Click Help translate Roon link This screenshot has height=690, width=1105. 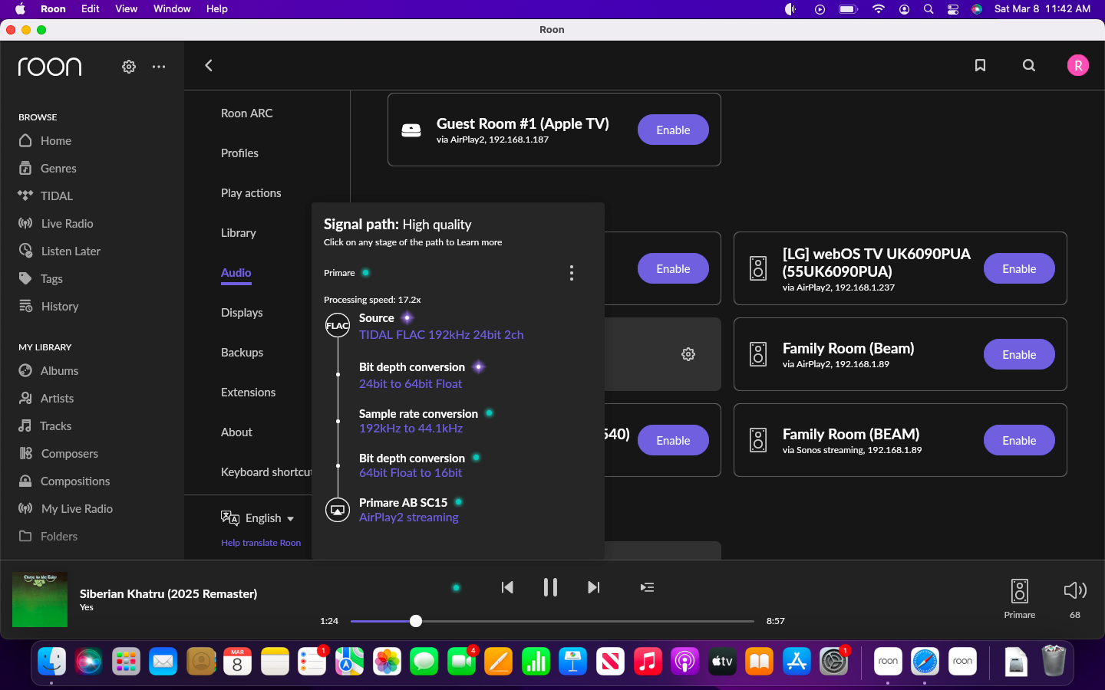261,543
